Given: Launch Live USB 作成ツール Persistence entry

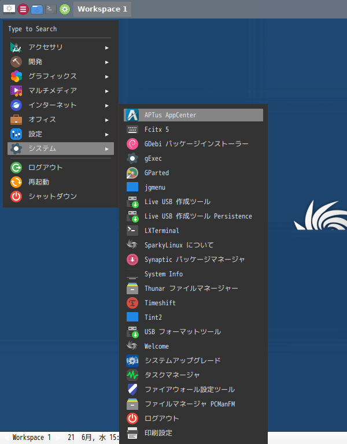Looking at the screenshot, I should (194, 216).
